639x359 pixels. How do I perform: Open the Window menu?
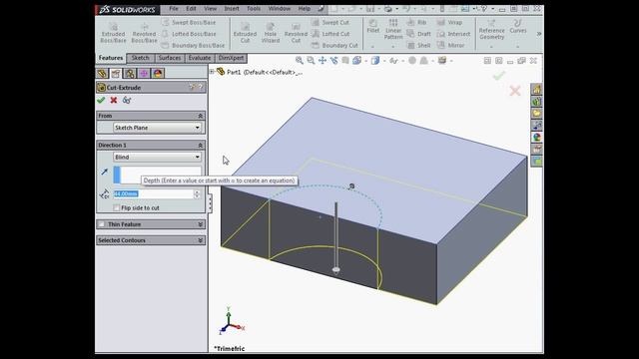(280, 9)
